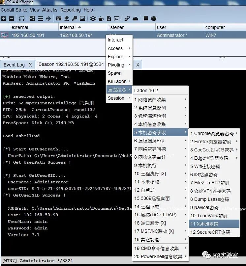Open the listeners headphones icon
This screenshot has width=246, height=266.
(22, 18)
